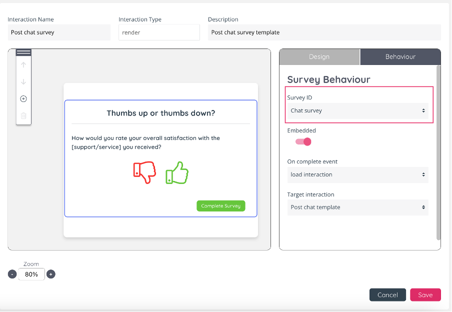Expand the Target interaction dropdown
The height and width of the screenshot is (312, 452).
tap(357, 207)
